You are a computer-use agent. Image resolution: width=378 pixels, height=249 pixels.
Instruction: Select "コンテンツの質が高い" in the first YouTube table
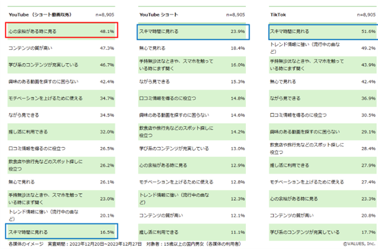31,48
